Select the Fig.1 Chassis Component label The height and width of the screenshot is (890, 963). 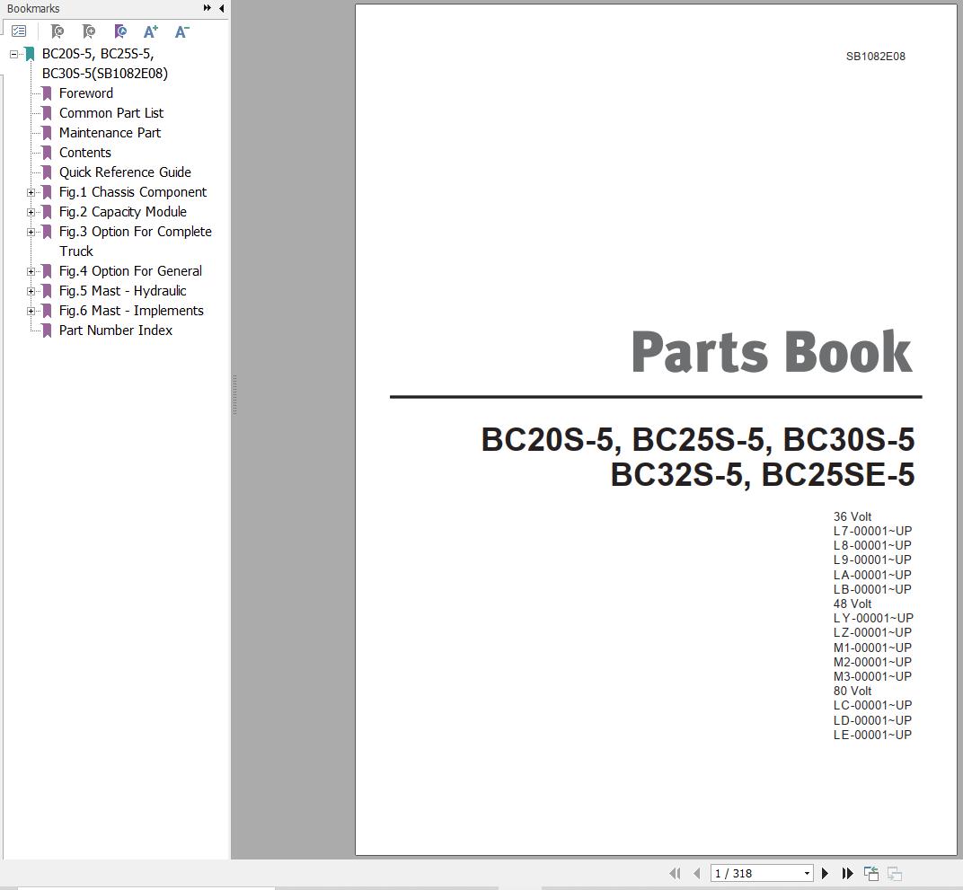click(133, 192)
